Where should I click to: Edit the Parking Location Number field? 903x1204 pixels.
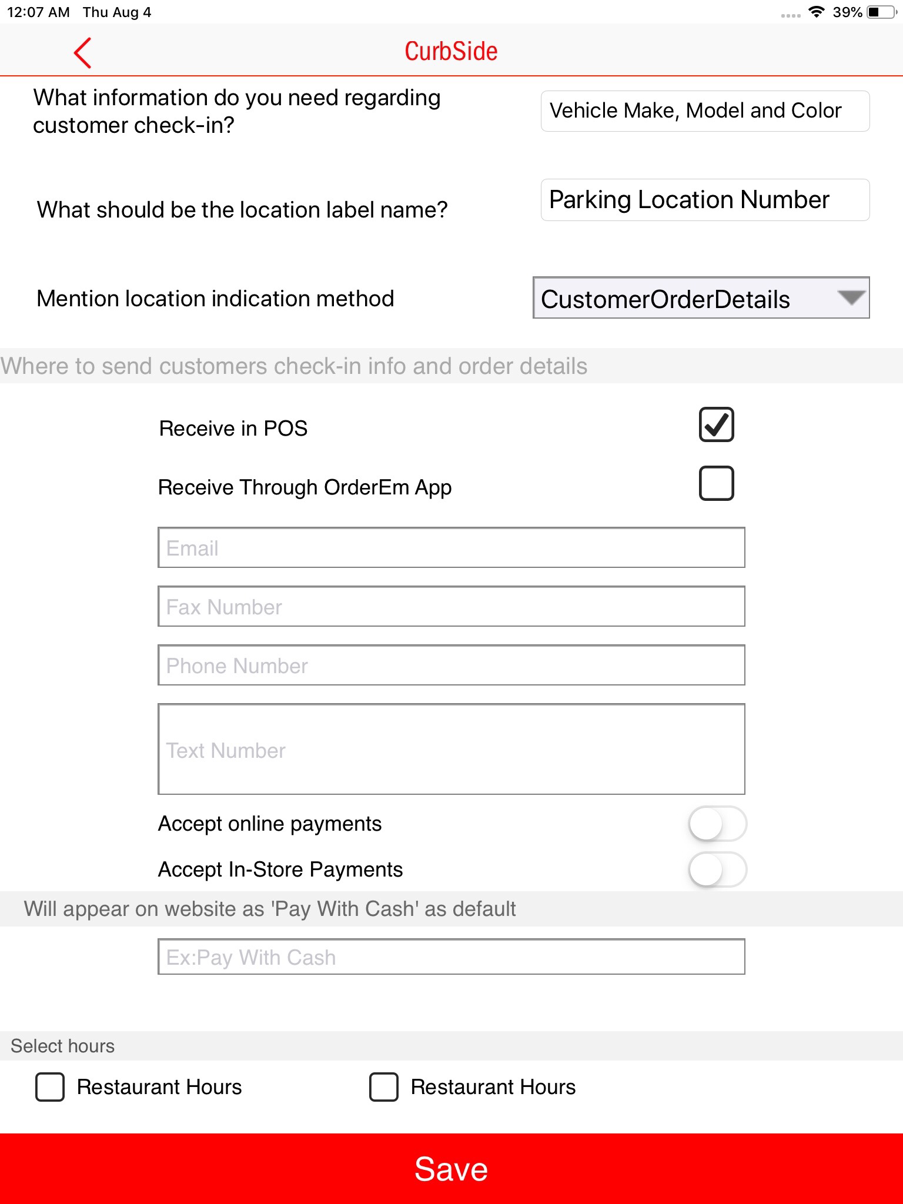pos(704,200)
